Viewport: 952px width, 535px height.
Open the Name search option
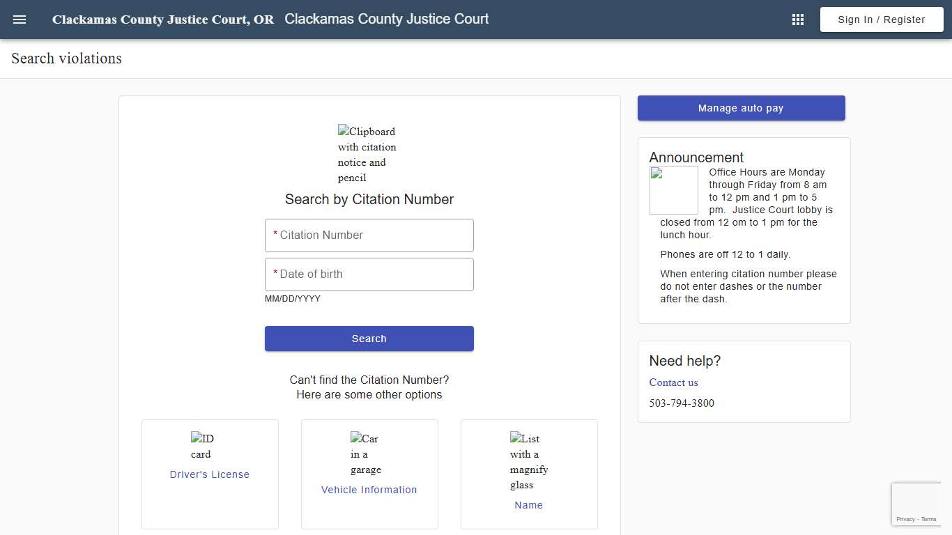tap(528, 505)
